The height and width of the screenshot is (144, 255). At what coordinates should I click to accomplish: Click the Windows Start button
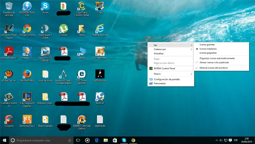[x=4, y=140]
